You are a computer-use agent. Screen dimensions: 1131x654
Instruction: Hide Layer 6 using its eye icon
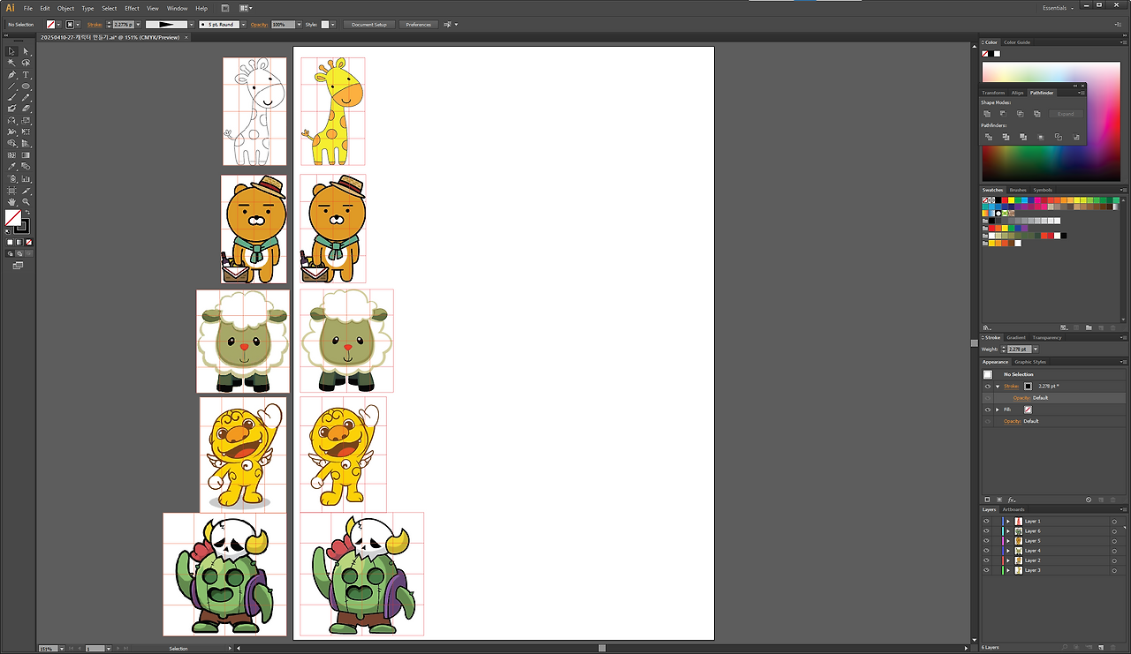pos(986,531)
